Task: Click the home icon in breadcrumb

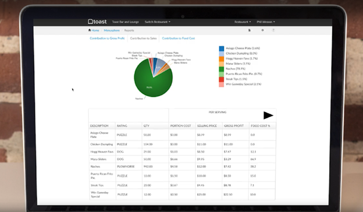Action: pyautogui.click(x=90, y=30)
